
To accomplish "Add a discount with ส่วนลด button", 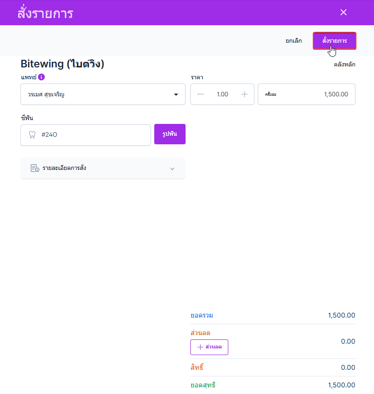I will 209,347.
